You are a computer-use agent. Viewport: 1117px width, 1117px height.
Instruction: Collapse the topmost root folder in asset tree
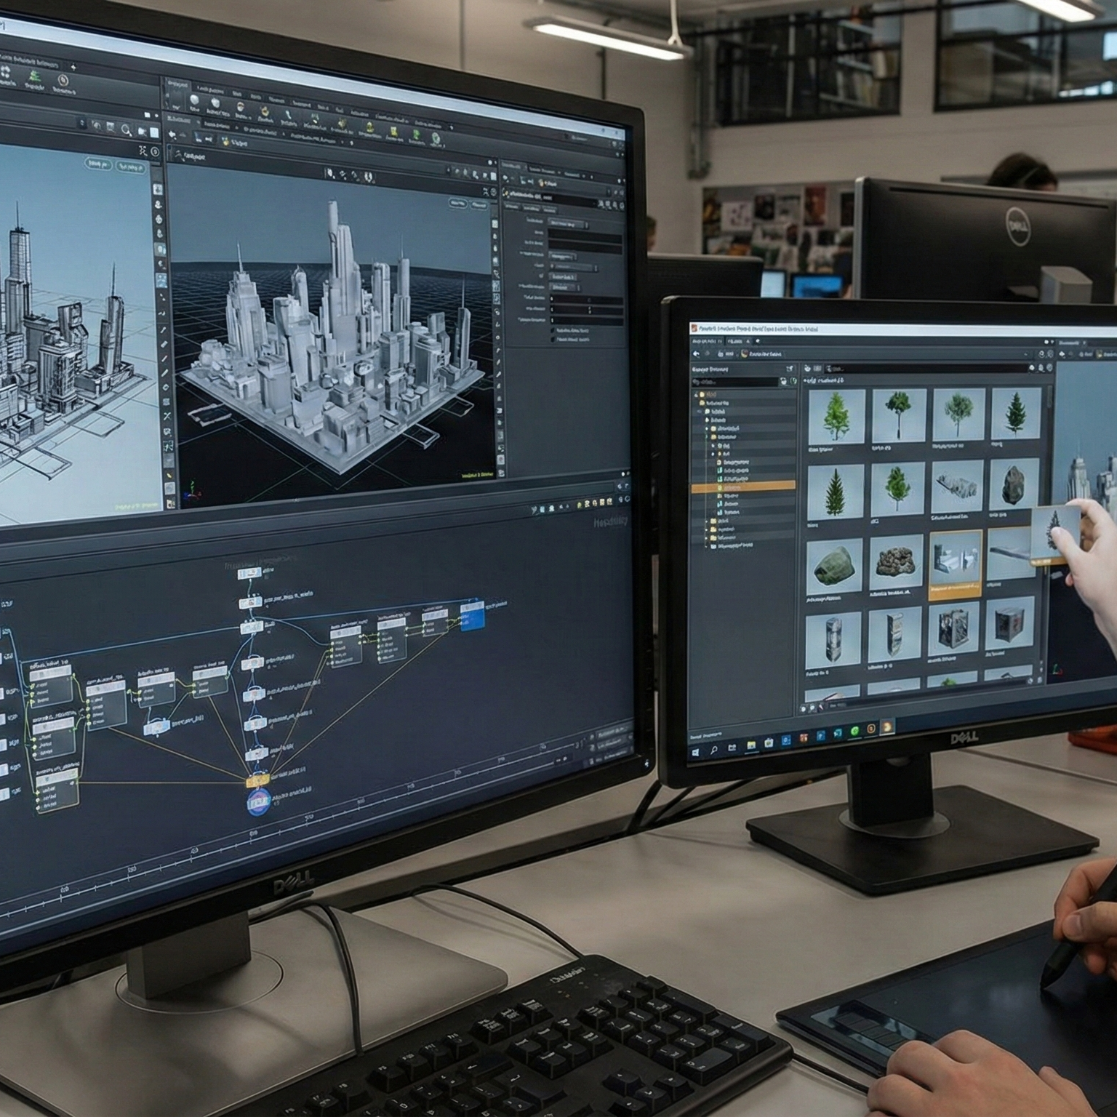[697, 393]
